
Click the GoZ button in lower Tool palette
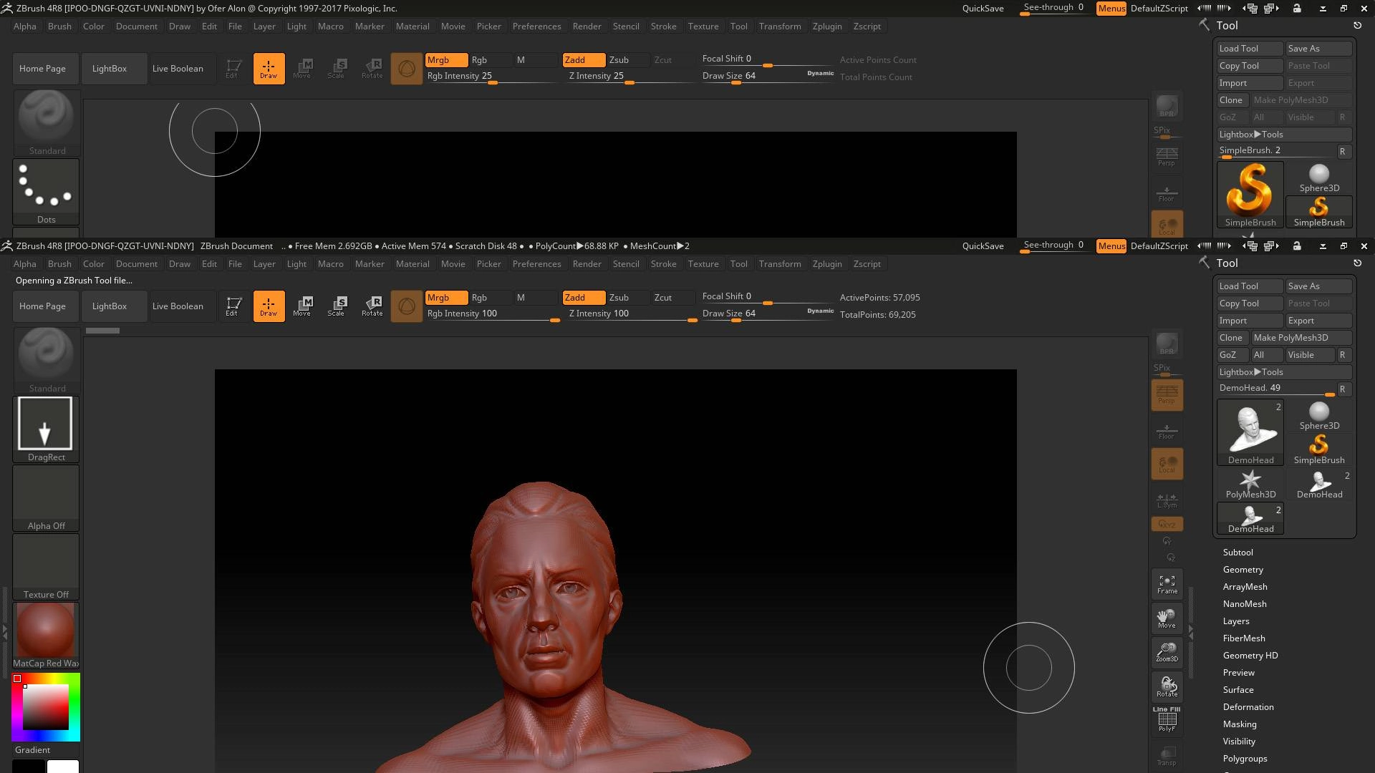pos(1232,355)
